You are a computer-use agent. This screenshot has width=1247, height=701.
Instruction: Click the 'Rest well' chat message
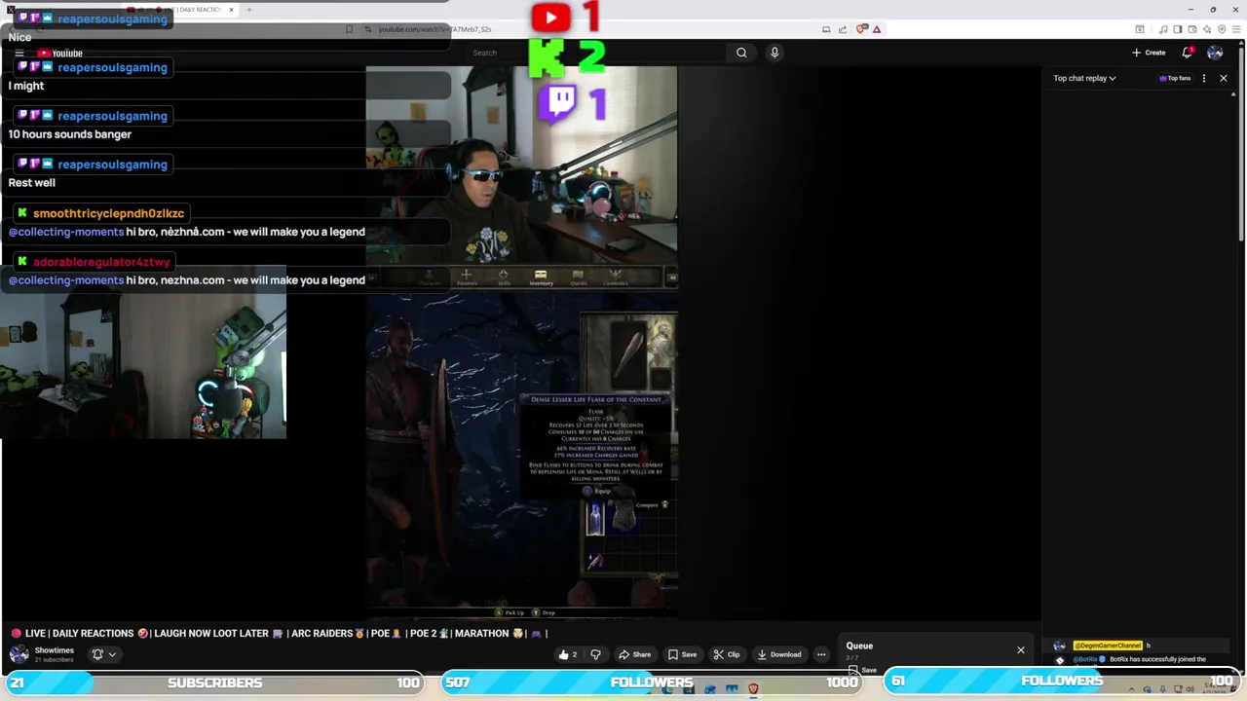point(32,183)
